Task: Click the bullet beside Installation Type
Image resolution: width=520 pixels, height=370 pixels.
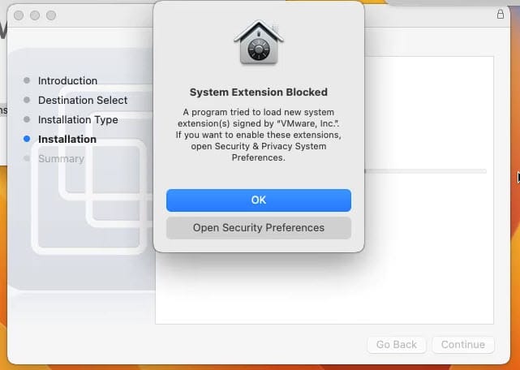Action: [x=27, y=119]
